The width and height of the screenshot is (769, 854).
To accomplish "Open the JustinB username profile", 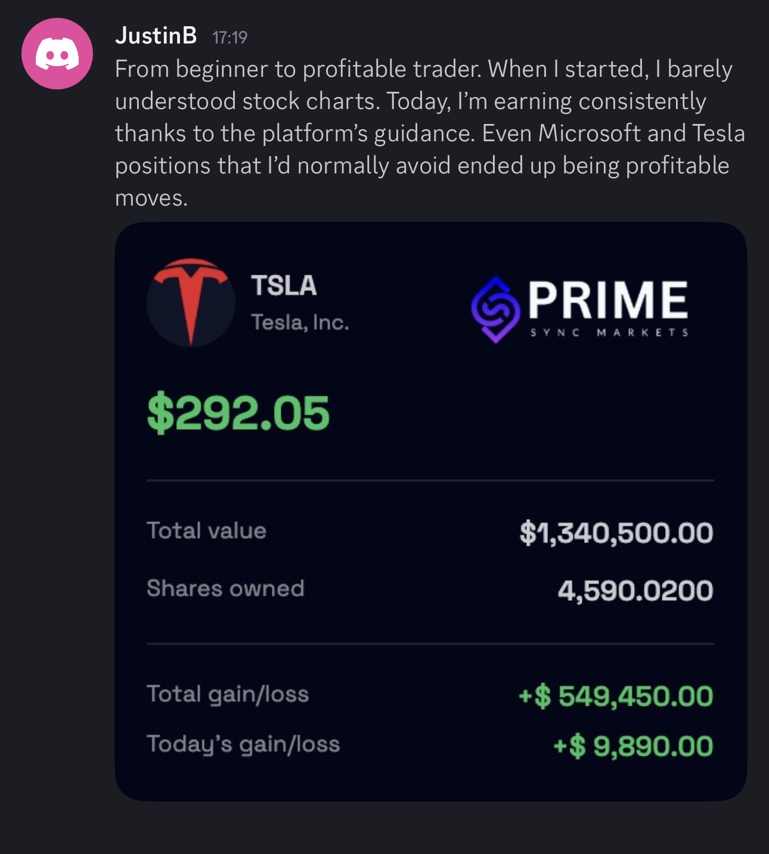I will [156, 36].
